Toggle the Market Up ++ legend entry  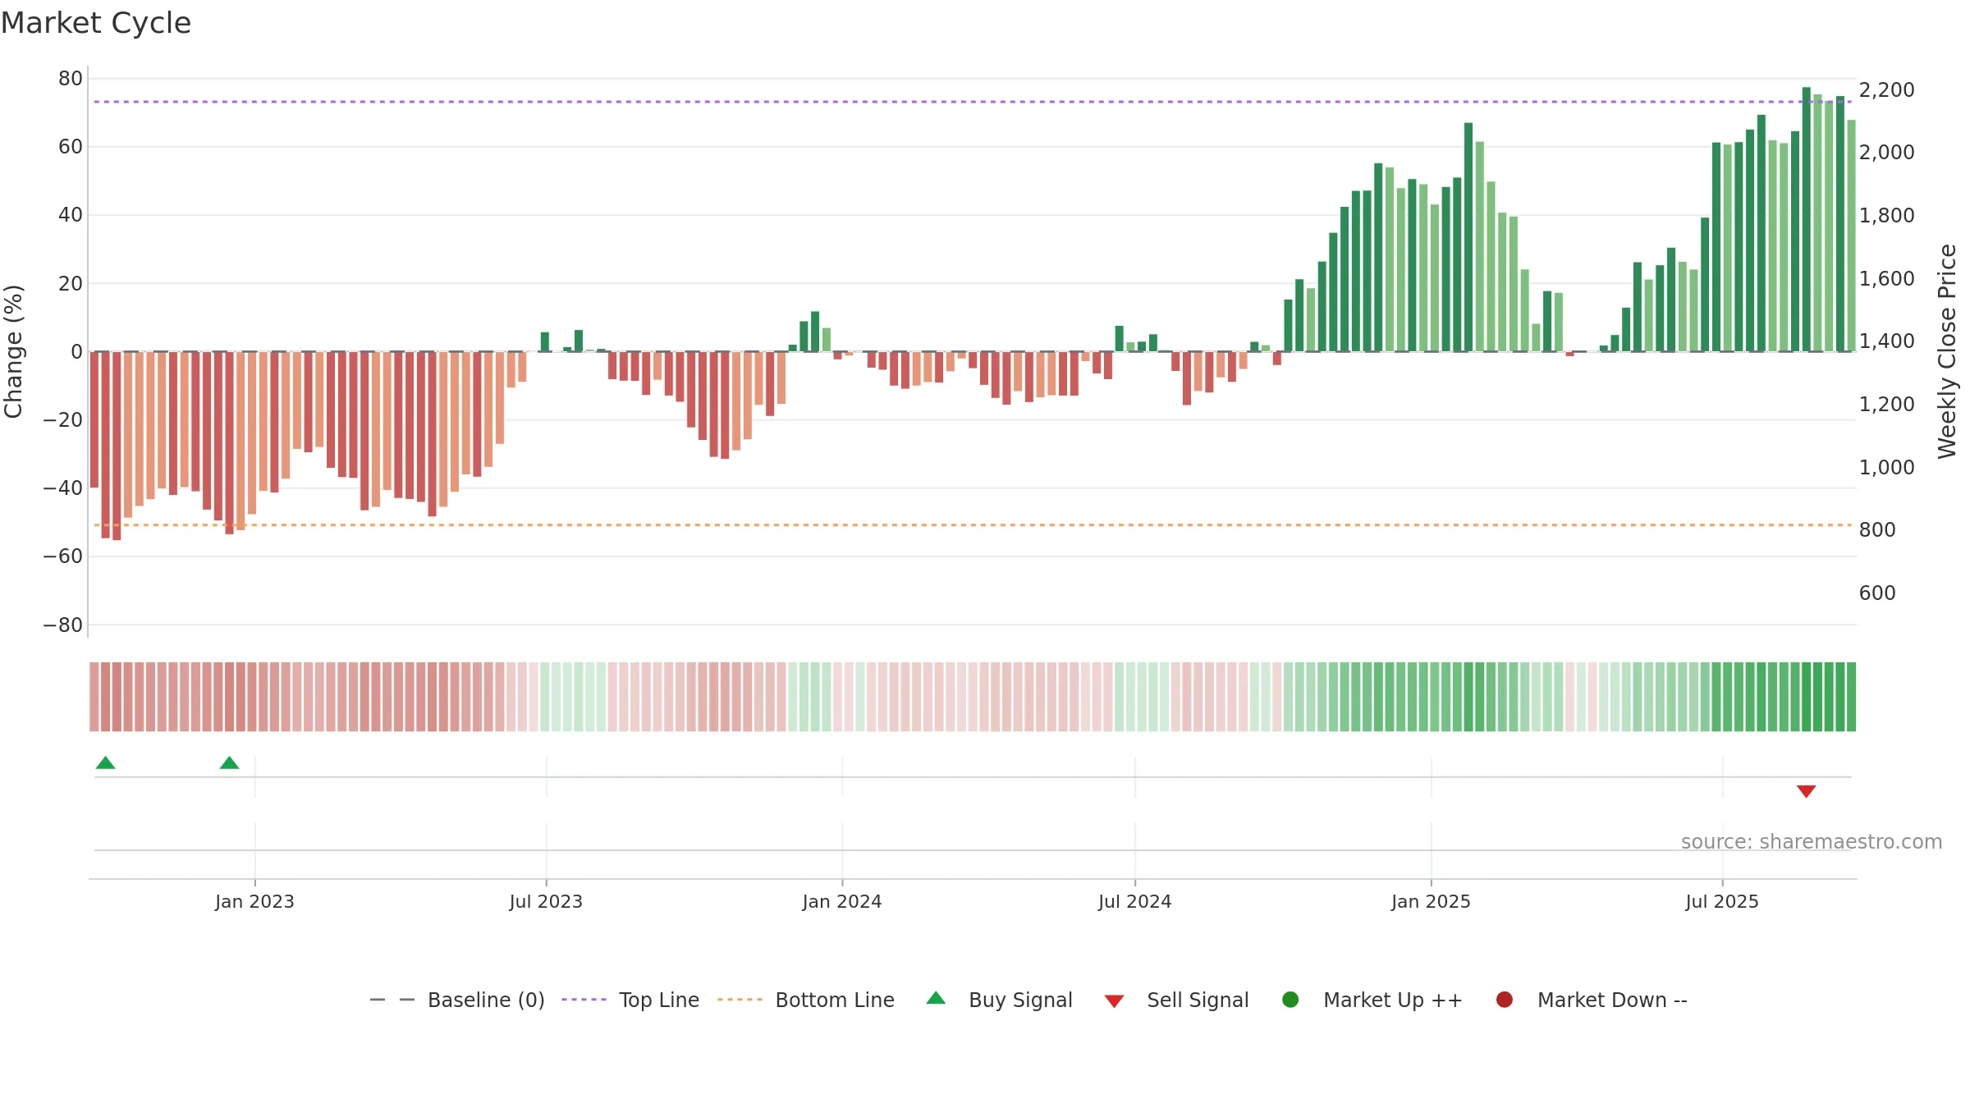click(x=1372, y=1000)
